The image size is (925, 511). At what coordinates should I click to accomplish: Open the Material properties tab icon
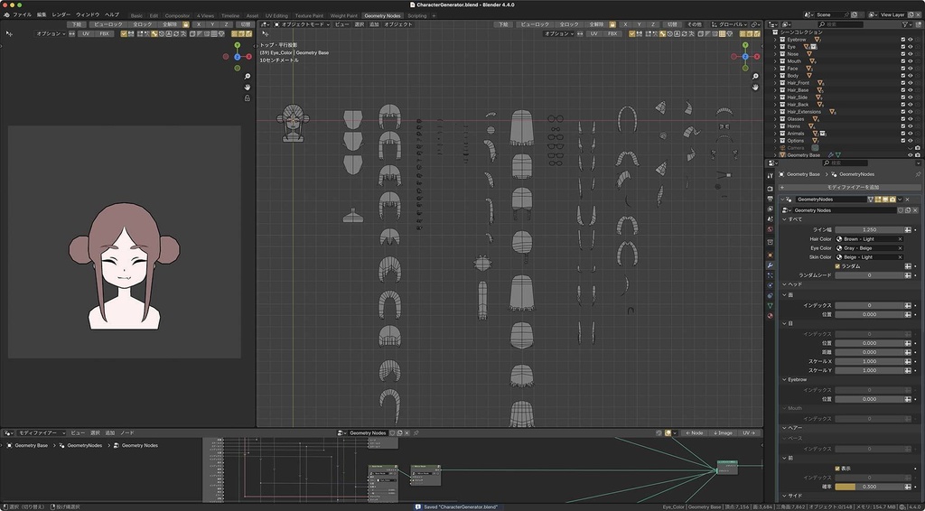(x=770, y=316)
